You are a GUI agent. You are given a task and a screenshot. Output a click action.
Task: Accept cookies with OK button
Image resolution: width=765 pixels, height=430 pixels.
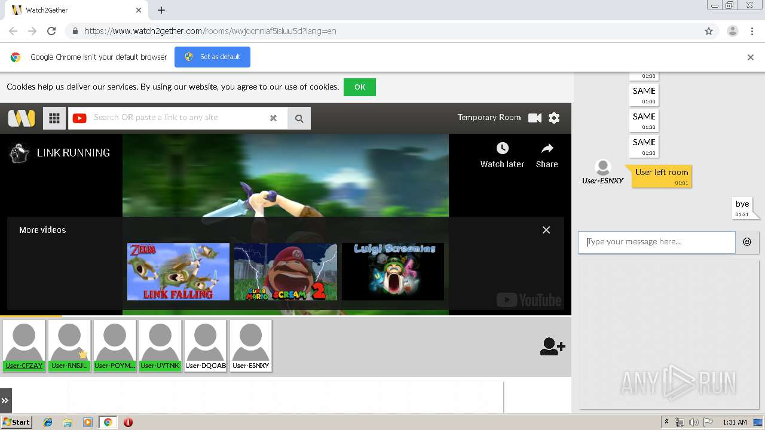tap(359, 87)
